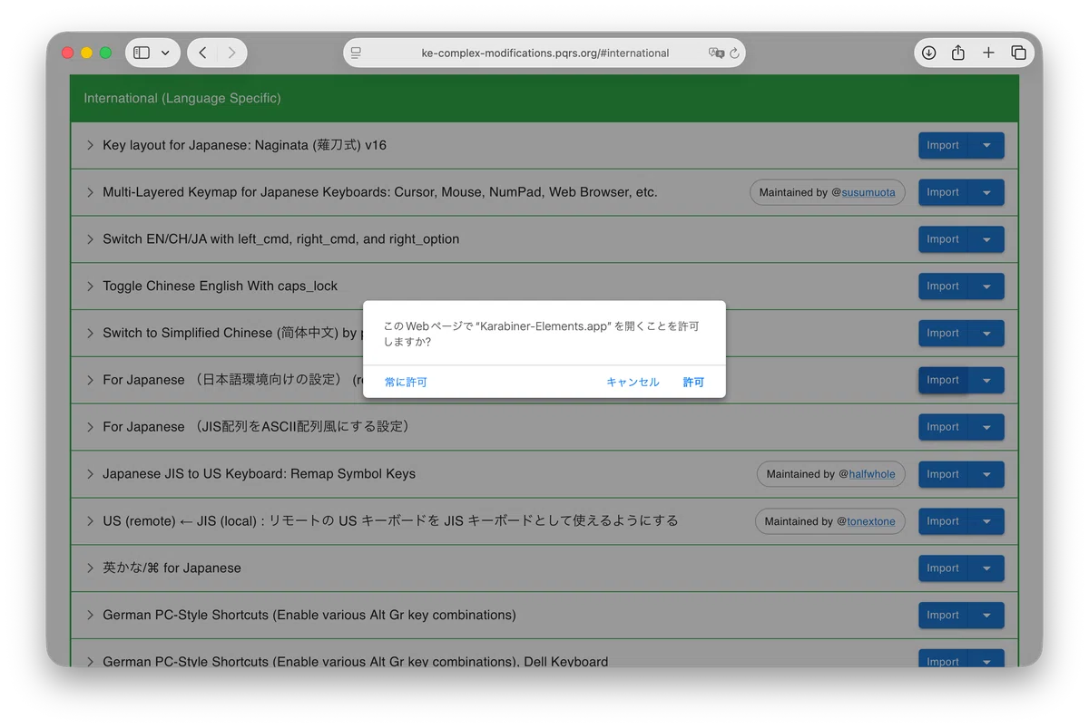The width and height of the screenshot is (1089, 728).
Task: Open Import dropdown arrow for 日本語環境向けの設定 row
Action: pyautogui.click(x=986, y=380)
